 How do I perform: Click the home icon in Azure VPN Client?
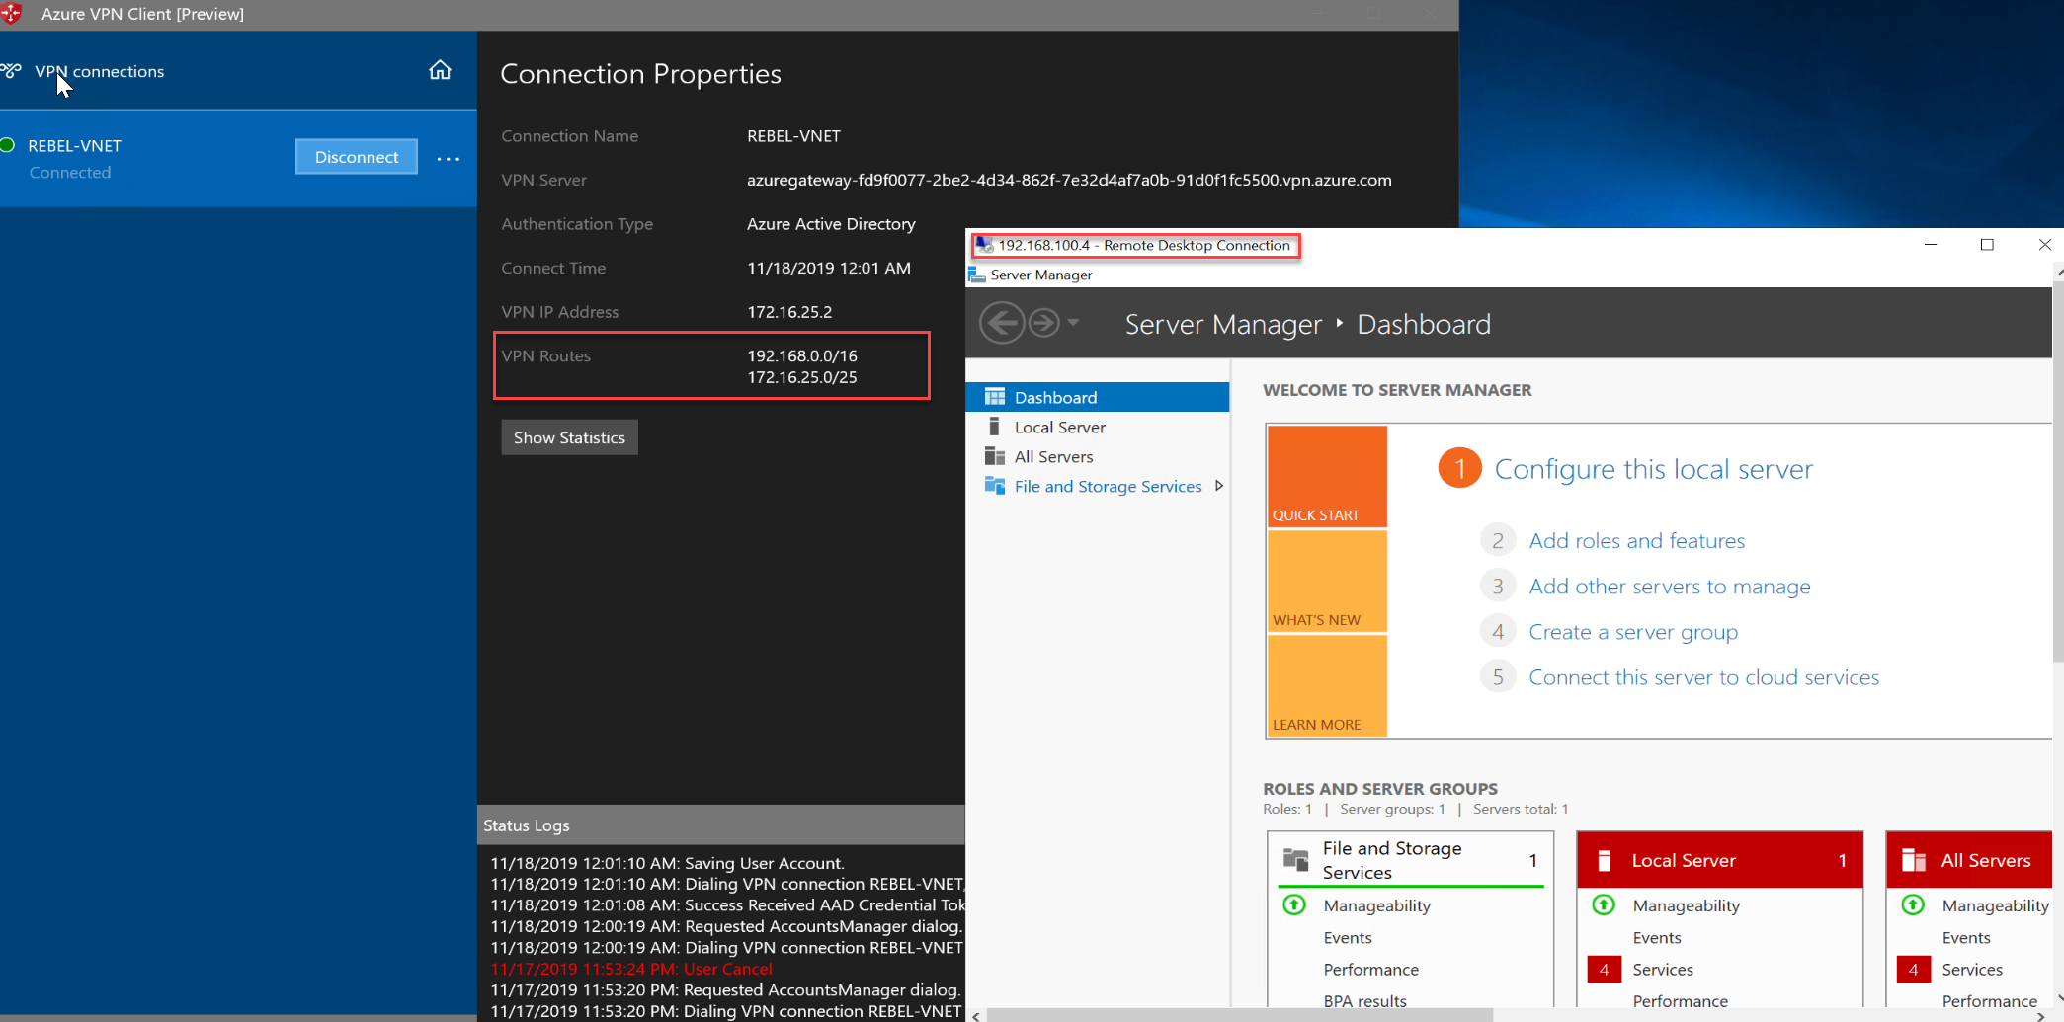440,70
